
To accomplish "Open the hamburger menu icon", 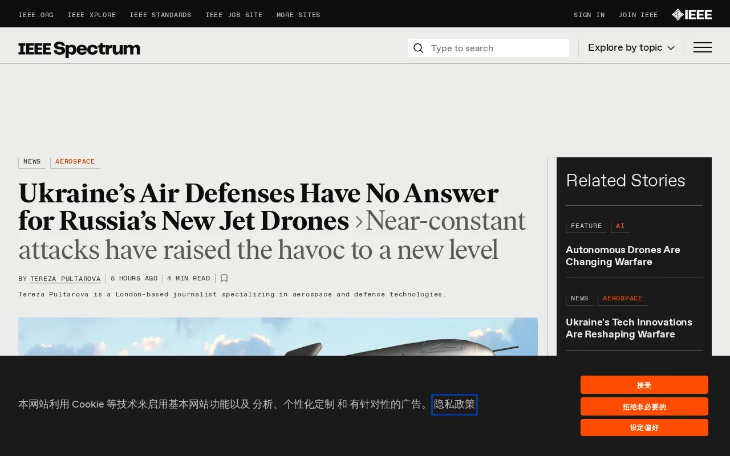I will click(x=703, y=48).
